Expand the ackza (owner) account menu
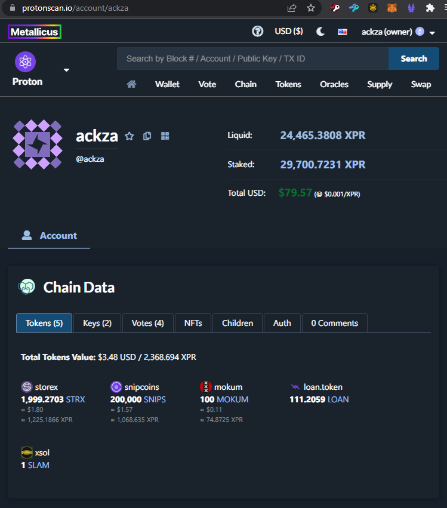Viewport: 447px width, 508px height. (x=398, y=32)
